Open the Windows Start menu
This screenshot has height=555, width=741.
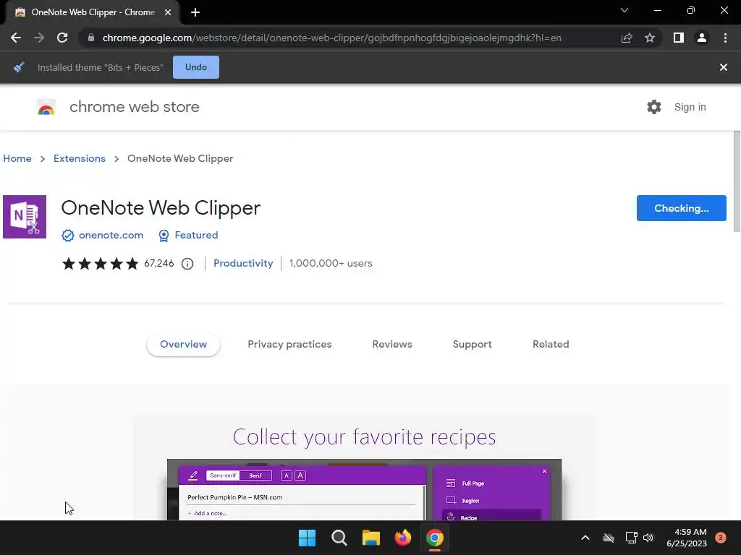[x=307, y=538]
